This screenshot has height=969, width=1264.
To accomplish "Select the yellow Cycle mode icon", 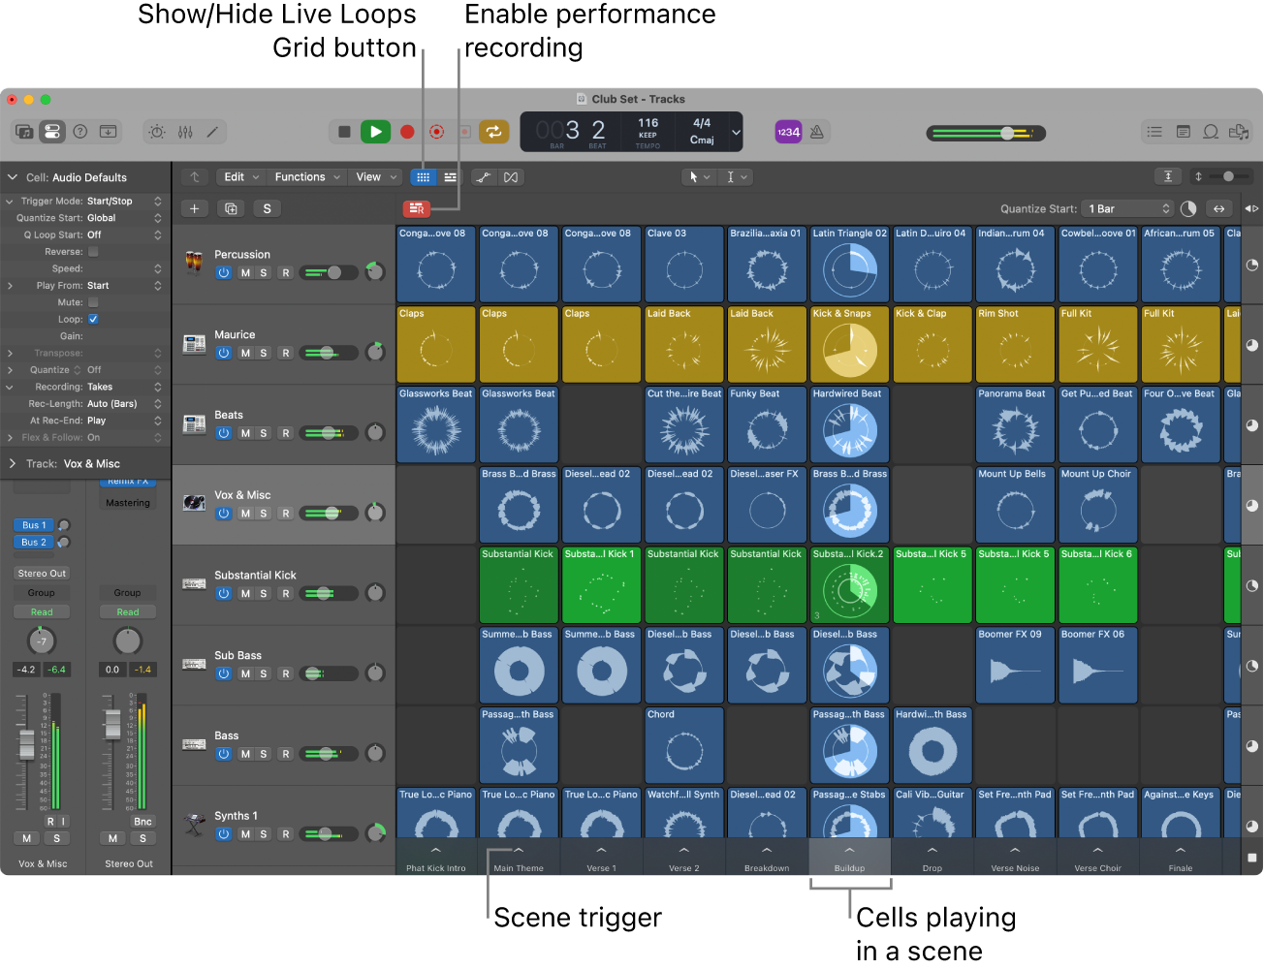I will click(494, 131).
